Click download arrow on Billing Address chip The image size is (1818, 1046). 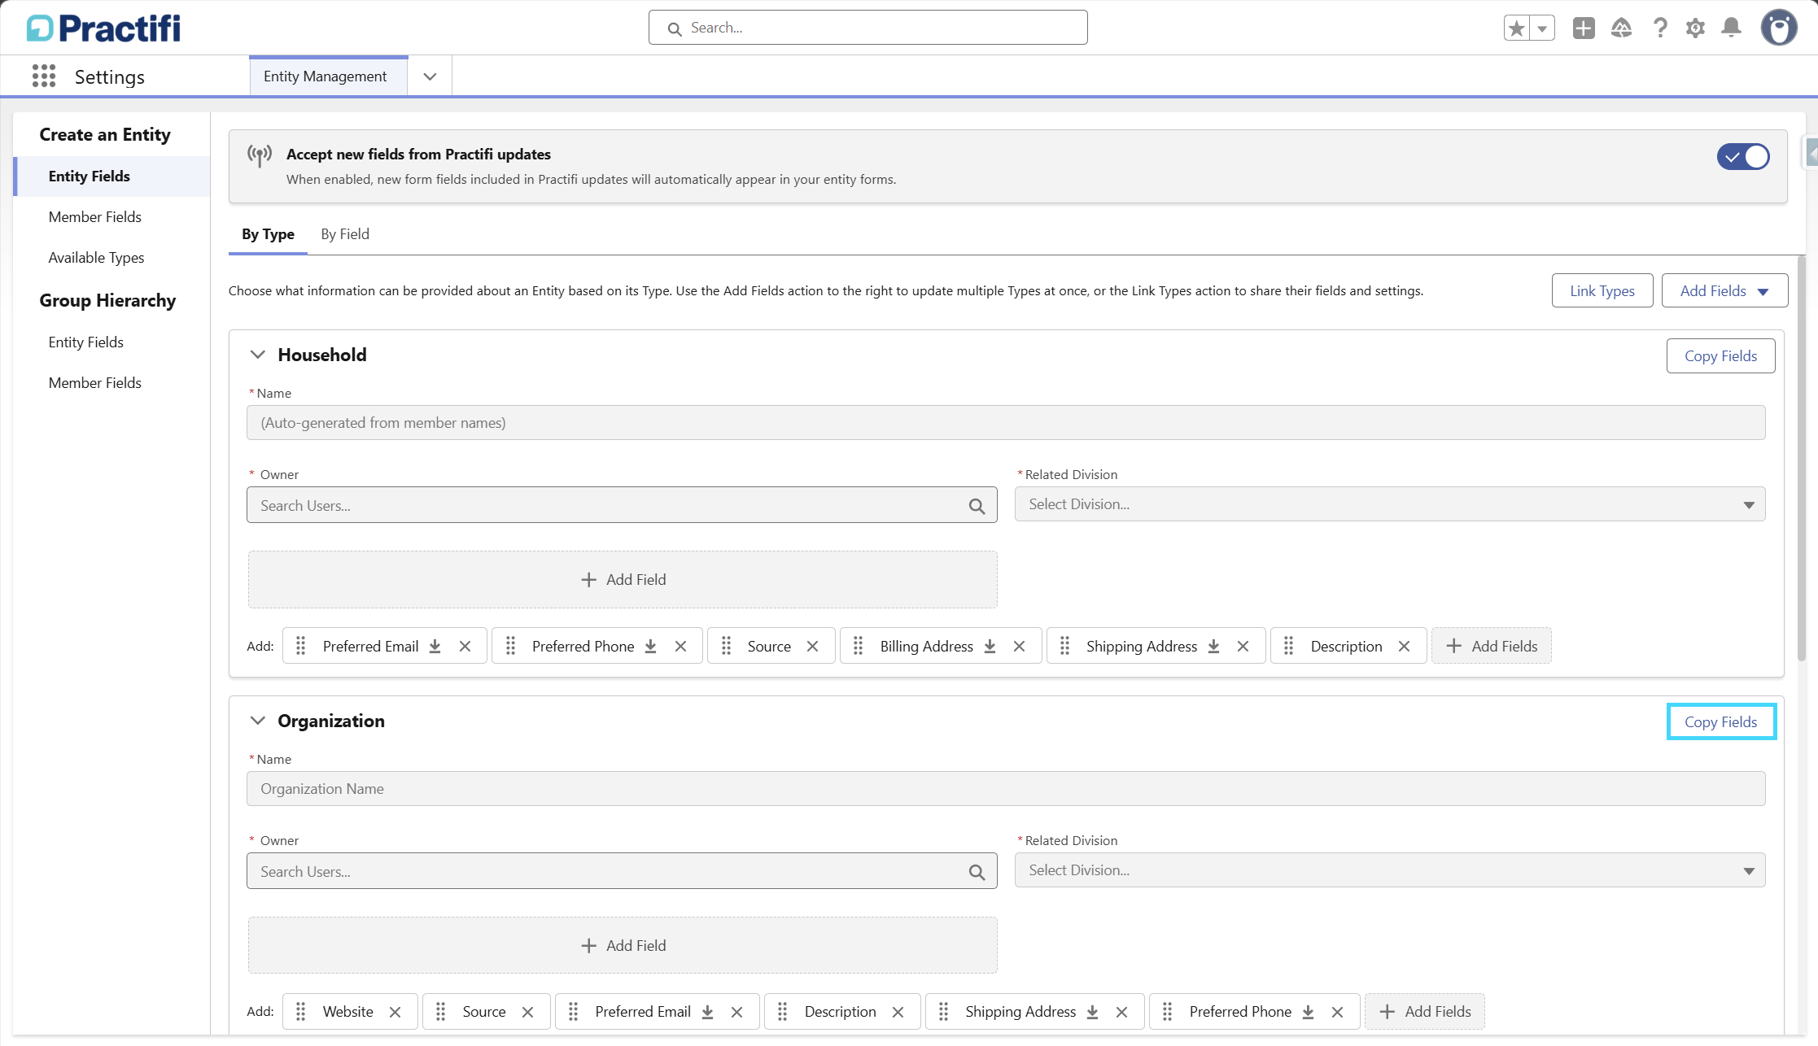point(990,647)
